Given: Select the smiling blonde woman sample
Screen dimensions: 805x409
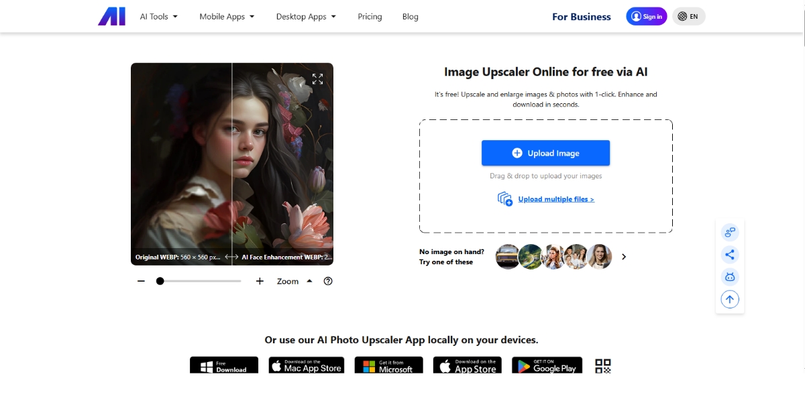Looking at the screenshot, I should [x=599, y=256].
